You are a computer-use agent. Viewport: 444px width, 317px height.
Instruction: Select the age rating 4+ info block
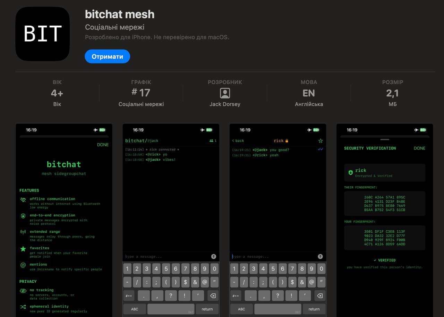tap(57, 93)
